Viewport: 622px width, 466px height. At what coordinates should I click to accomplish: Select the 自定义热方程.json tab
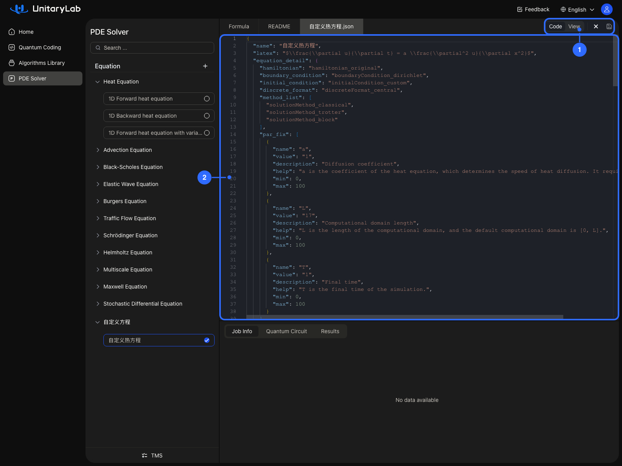coord(332,26)
